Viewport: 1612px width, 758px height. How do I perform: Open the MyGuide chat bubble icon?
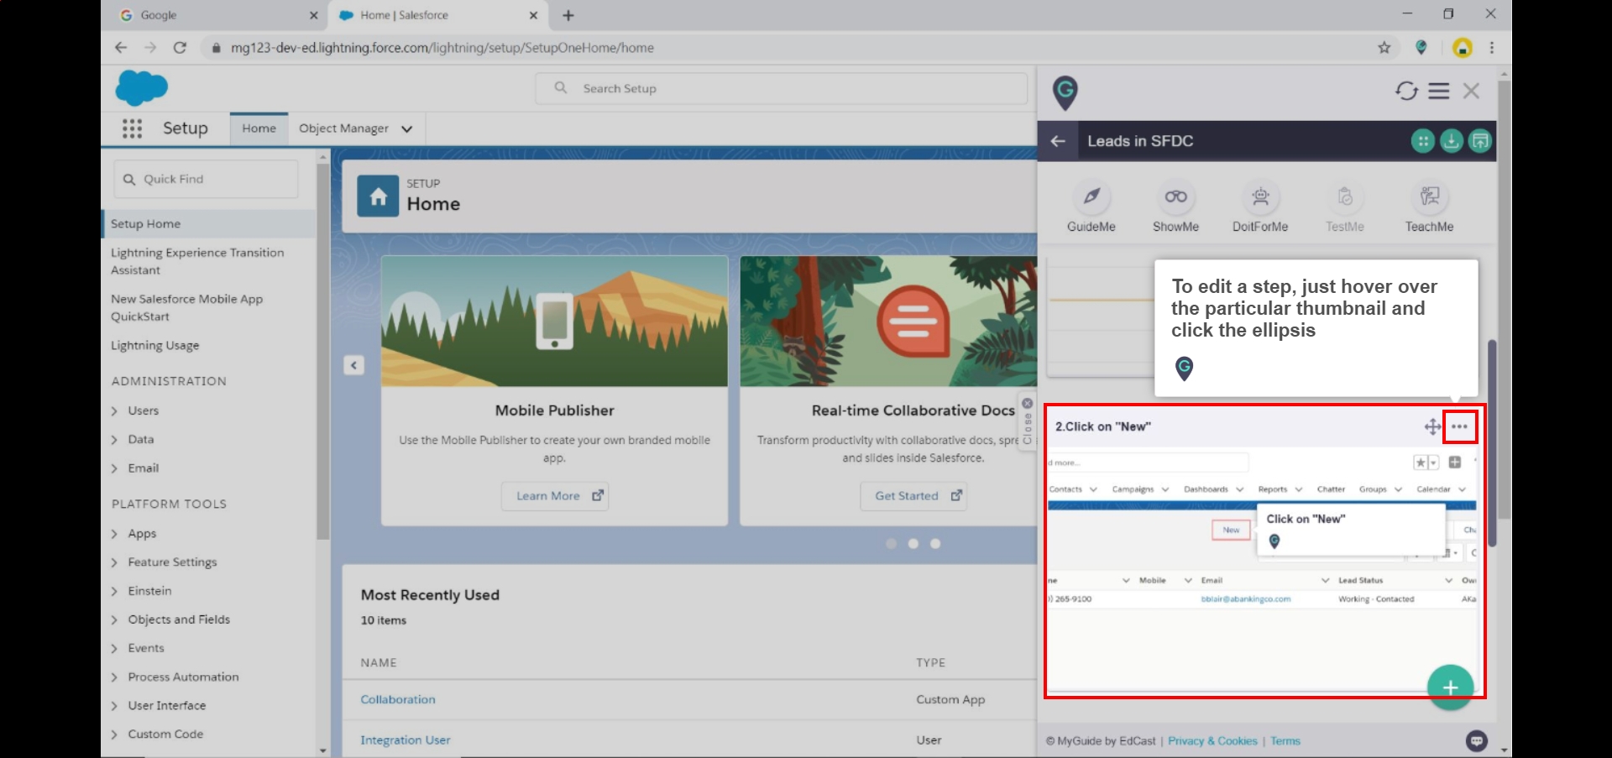click(x=1477, y=740)
